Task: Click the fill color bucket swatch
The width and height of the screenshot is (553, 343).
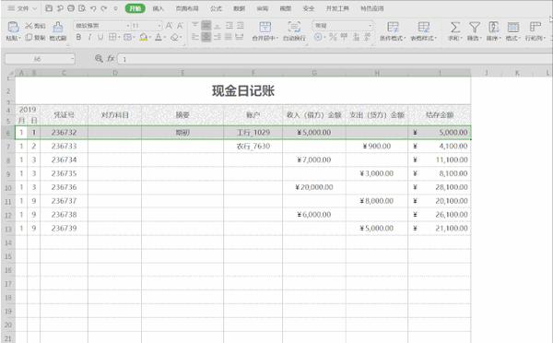Action: click(x=143, y=37)
